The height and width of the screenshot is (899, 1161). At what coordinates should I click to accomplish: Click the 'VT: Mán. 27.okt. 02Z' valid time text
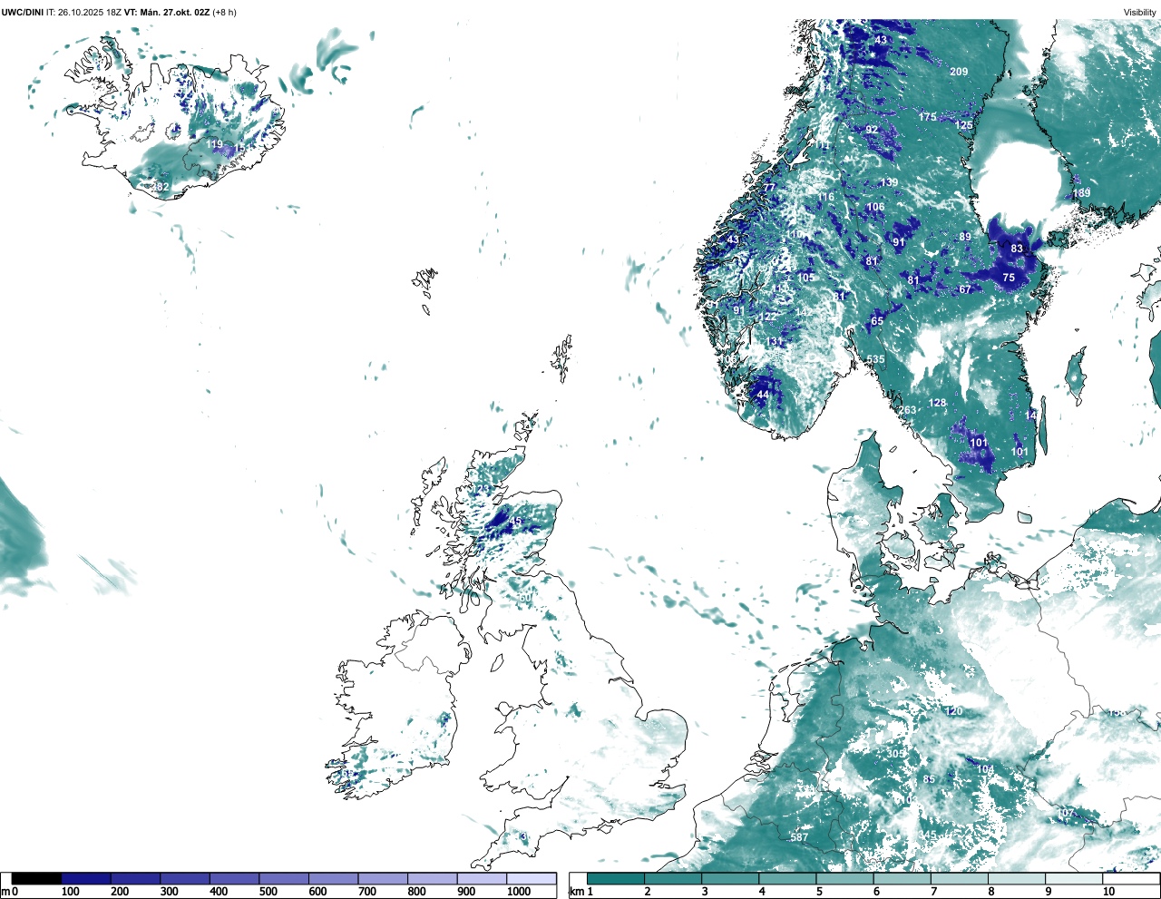(167, 12)
